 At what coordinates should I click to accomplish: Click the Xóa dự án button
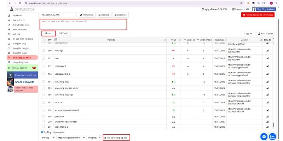(120, 15)
